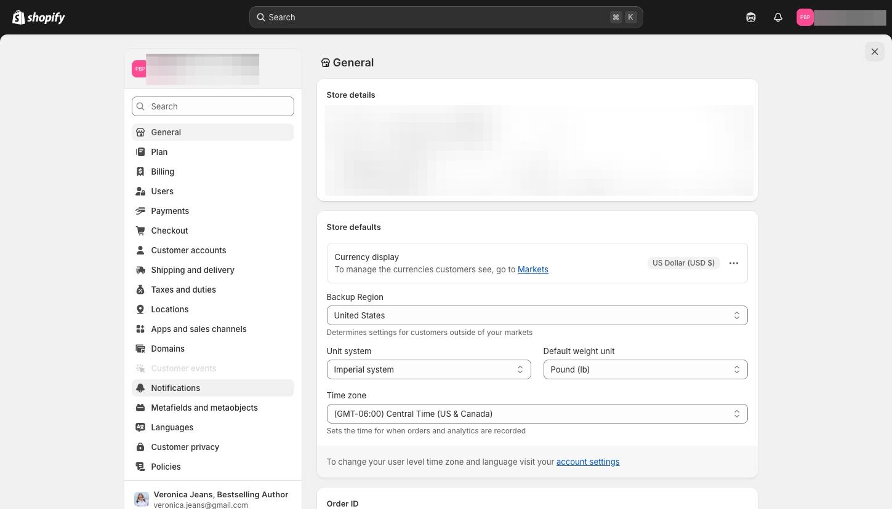Click the Billing dollar icon in sidebar
Screen dimensions: 892x509
tap(140, 172)
